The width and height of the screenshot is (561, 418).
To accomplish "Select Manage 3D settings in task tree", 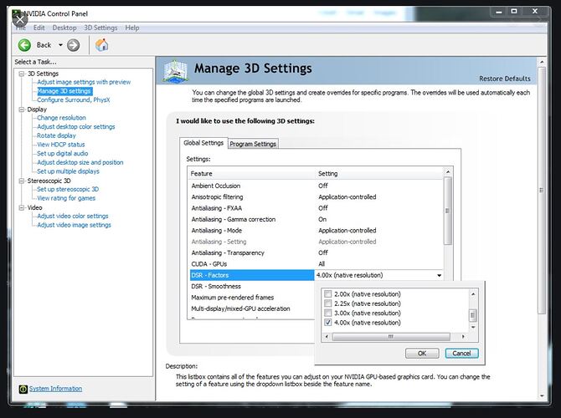I will coord(64,91).
